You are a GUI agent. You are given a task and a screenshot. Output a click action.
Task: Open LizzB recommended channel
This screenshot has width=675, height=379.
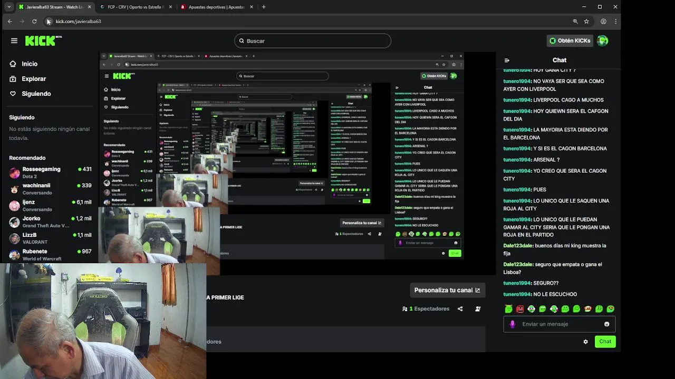pos(50,238)
